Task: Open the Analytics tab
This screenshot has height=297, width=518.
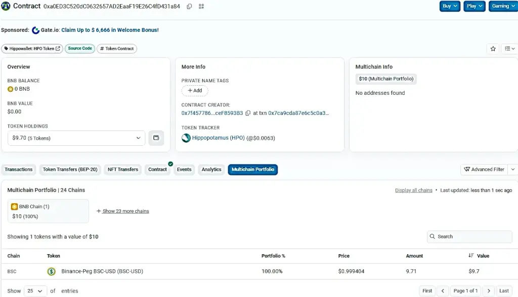Action: point(211,169)
